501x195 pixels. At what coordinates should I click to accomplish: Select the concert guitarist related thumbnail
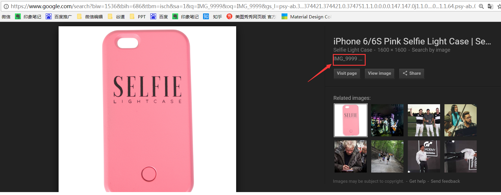click(x=387, y=120)
